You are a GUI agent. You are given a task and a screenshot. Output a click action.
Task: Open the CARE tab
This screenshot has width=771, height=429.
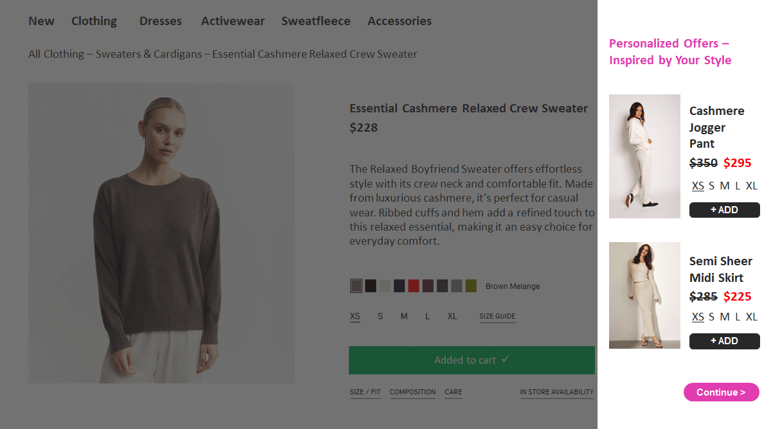(x=453, y=392)
